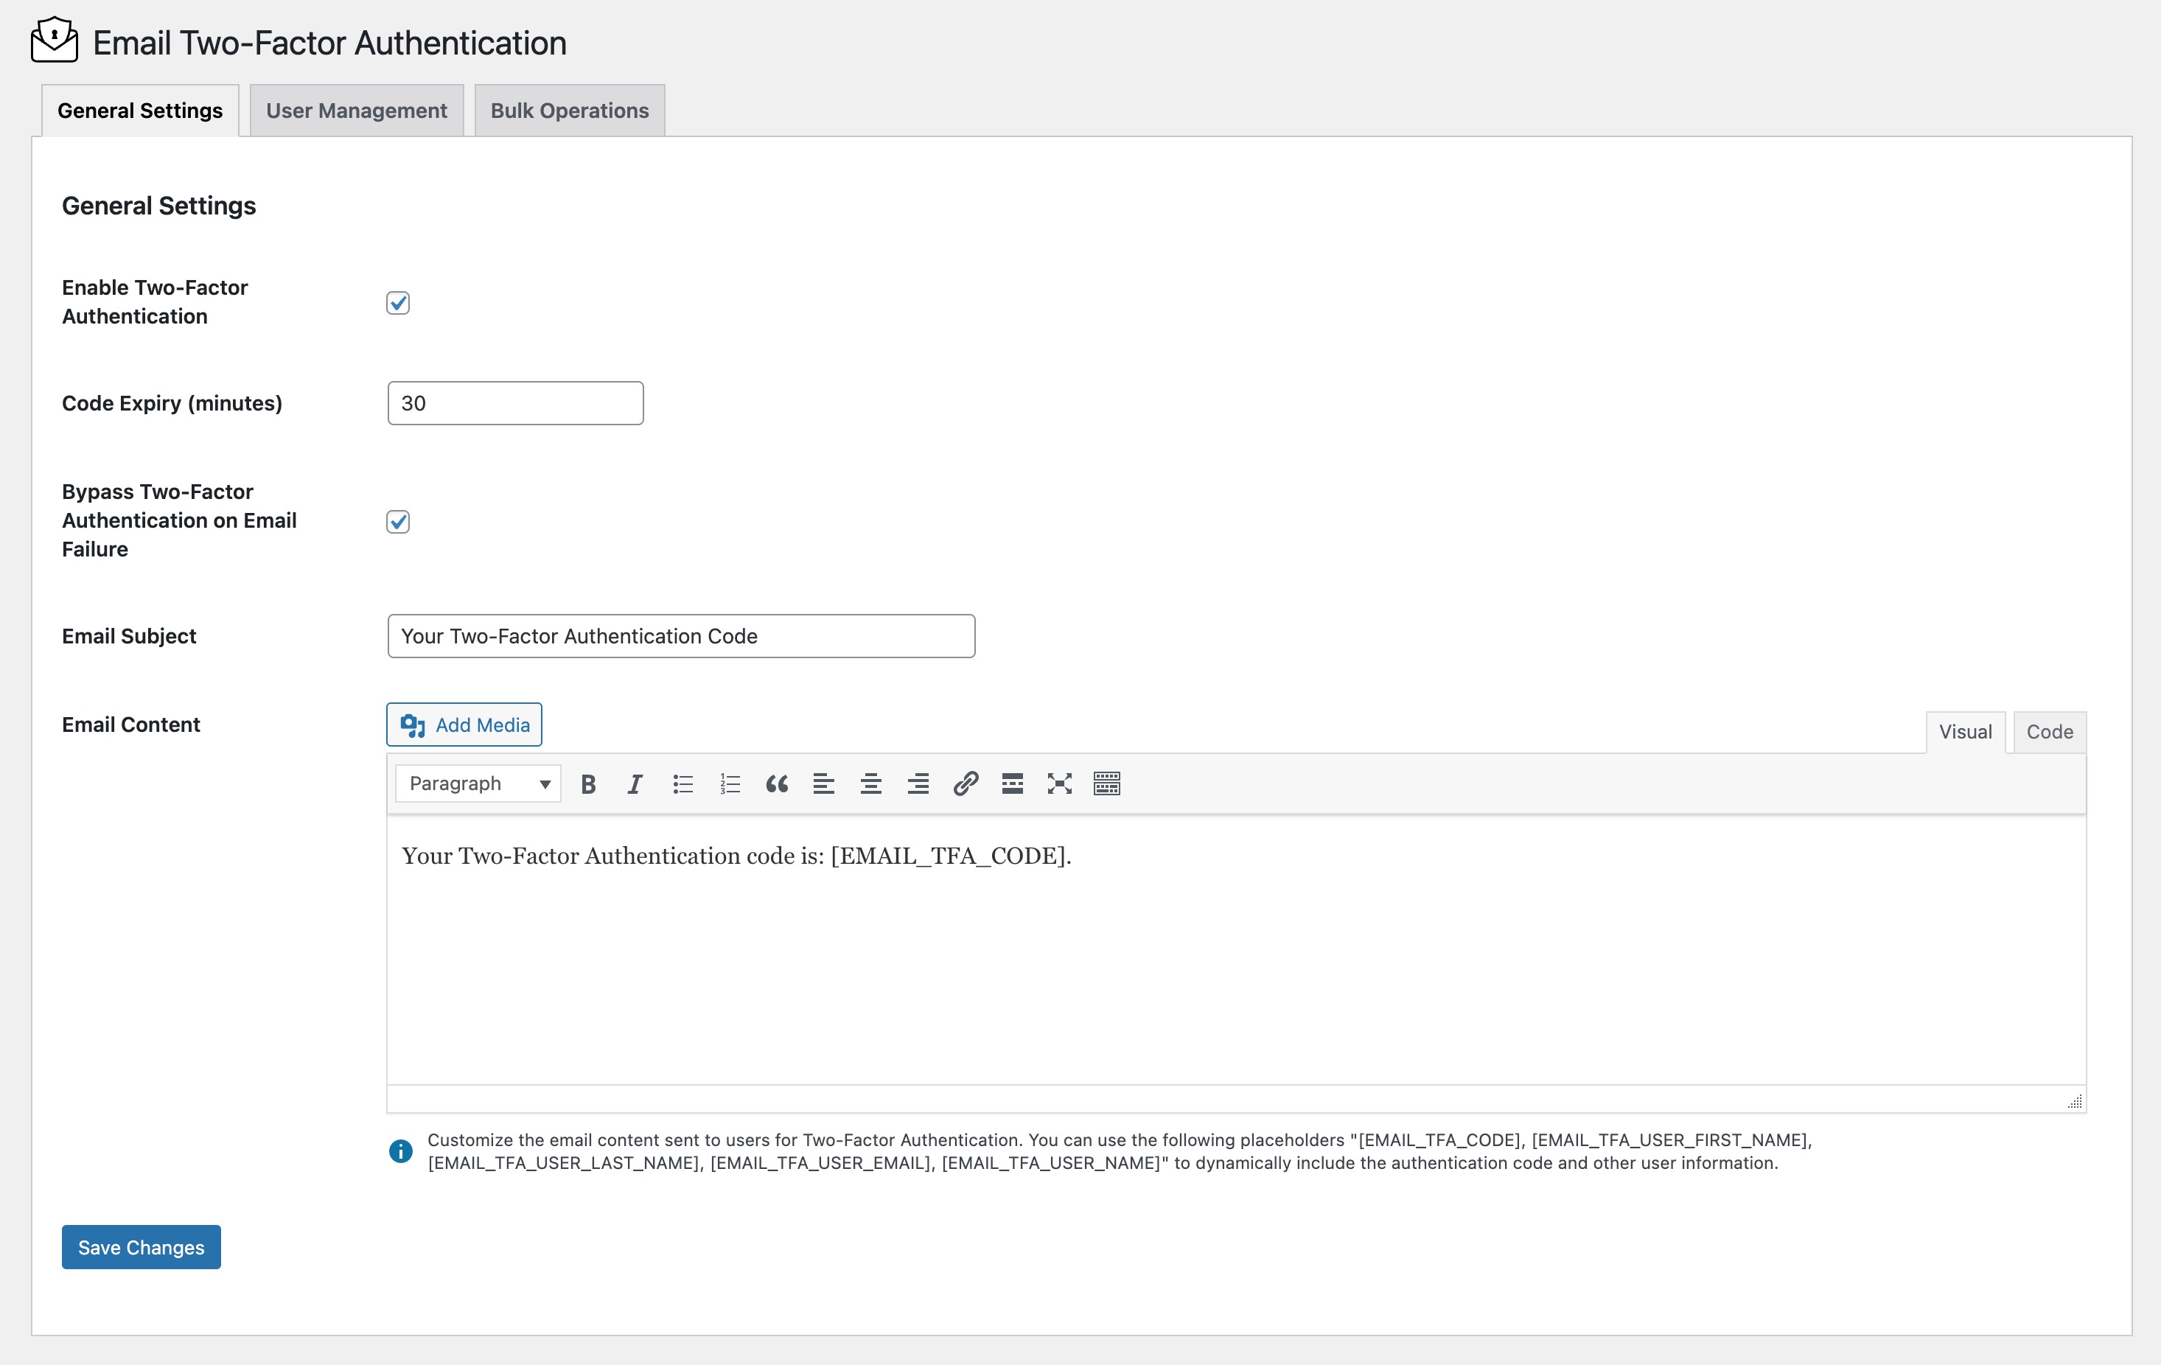Click the Save Changes button
The width and height of the screenshot is (2161, 1365).
(141, 1246)
